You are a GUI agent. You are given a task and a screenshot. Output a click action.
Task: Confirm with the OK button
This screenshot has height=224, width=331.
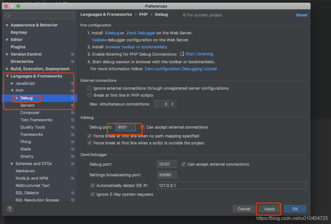(x=295, y=209)
